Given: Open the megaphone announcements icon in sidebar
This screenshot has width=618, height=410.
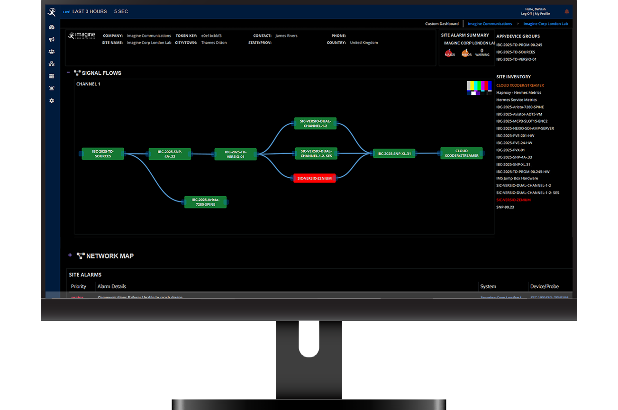Looking at the screenshot, I should pos(52,39).
